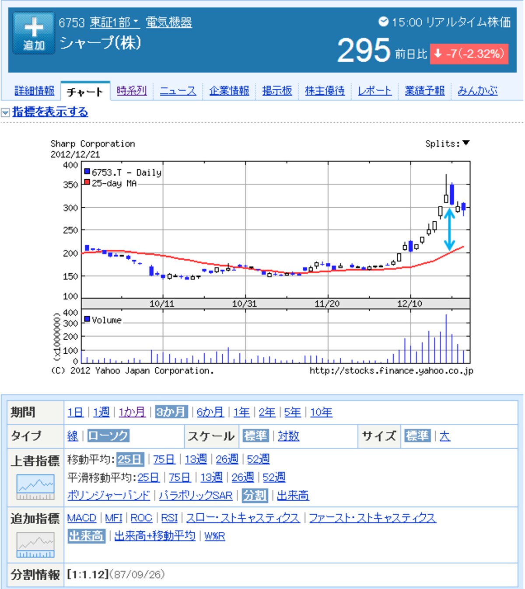Click the 追加 plus button
Viewport: 525px width, 589px height.
tap(34, 33)
